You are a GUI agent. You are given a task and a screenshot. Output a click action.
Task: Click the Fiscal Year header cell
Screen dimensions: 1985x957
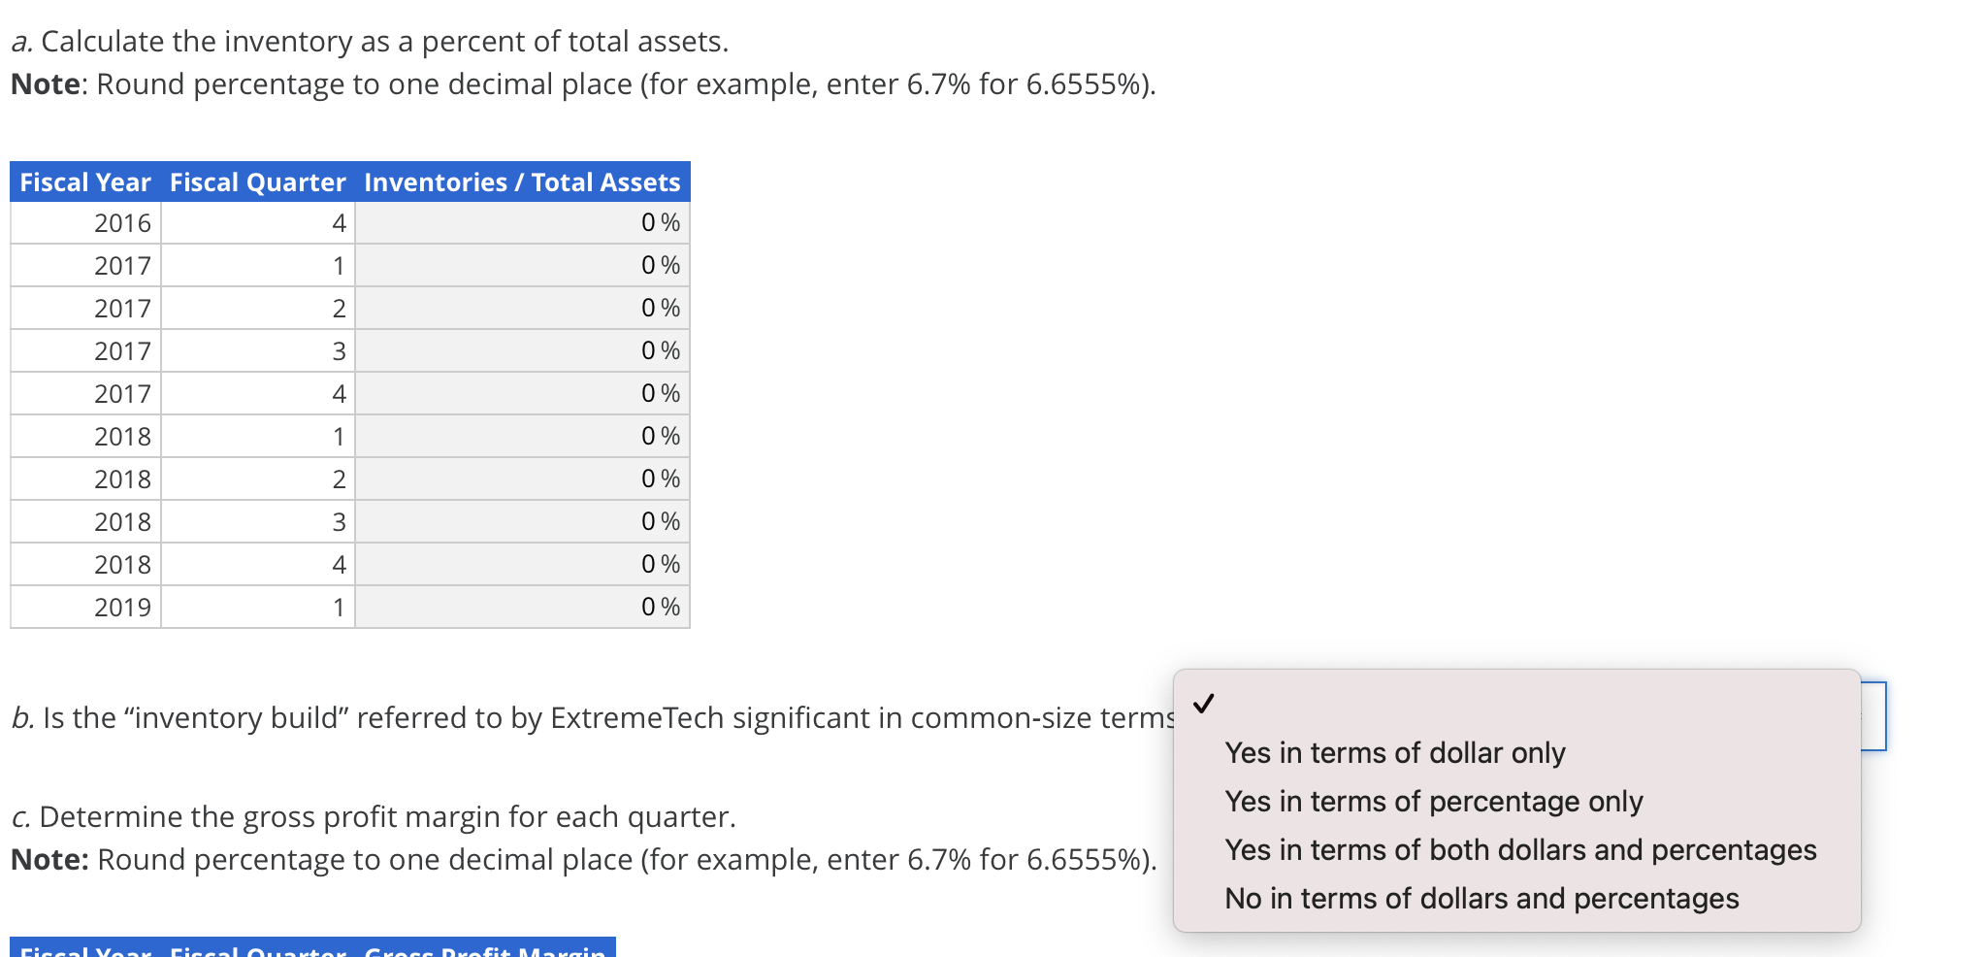[84, 181]
